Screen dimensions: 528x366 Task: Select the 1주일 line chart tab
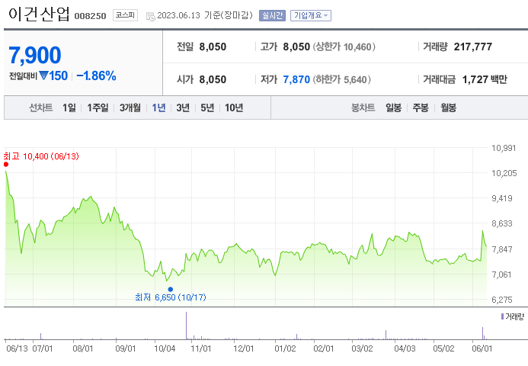click(98, 108)
